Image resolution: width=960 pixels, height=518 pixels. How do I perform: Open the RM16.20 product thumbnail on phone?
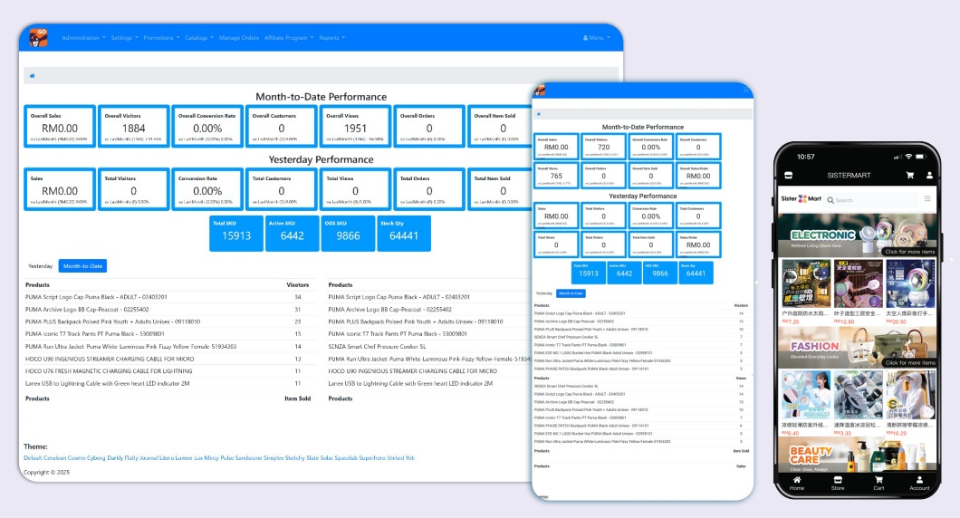click(x=910, y=395)
